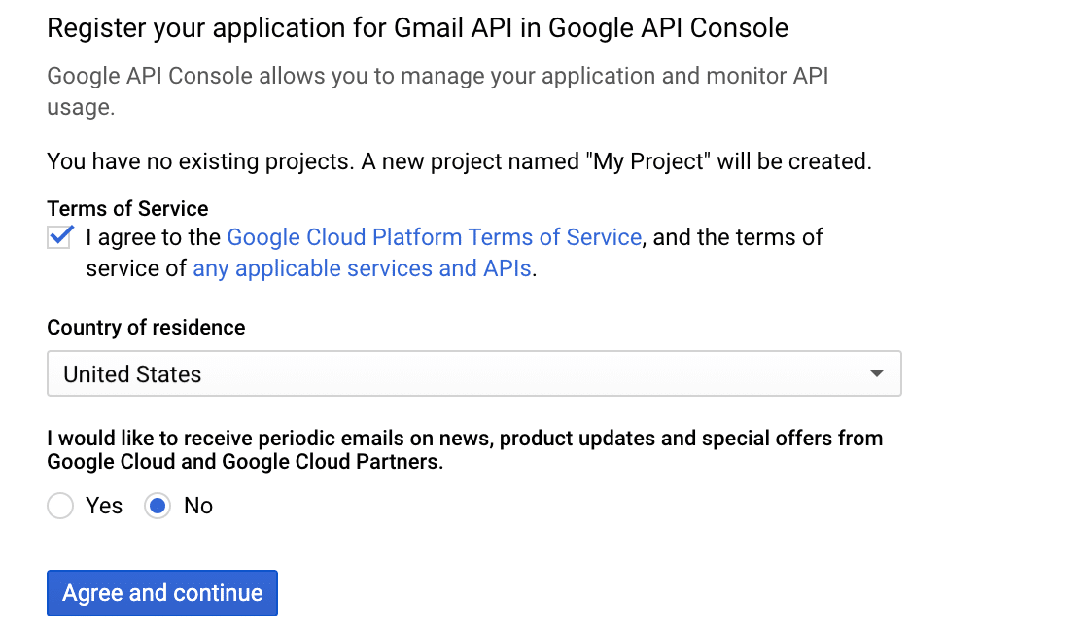Click the Google API Console description text
This screenshot has width=1085, height=634.
[437, 91]
